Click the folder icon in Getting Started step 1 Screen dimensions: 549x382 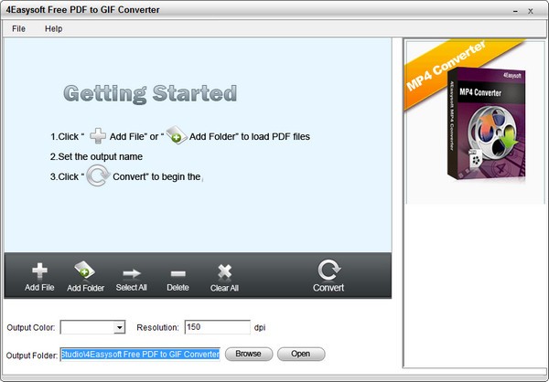[x=176, y=136]
